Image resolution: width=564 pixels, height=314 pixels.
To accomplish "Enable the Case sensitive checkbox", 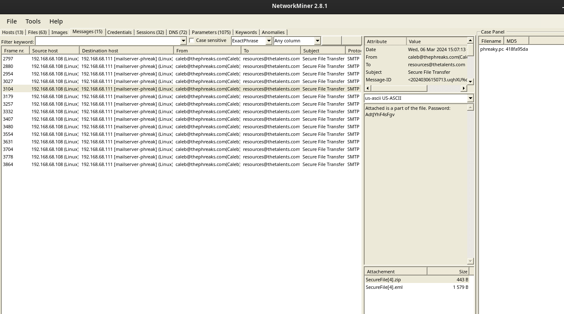I will click(192, 41).
